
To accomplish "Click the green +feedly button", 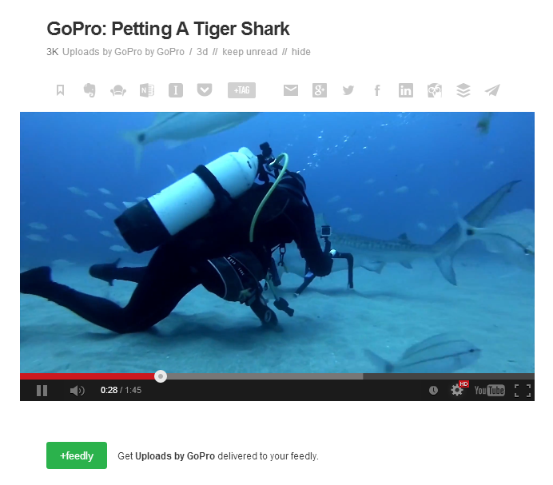I will [x=77, y=455].
